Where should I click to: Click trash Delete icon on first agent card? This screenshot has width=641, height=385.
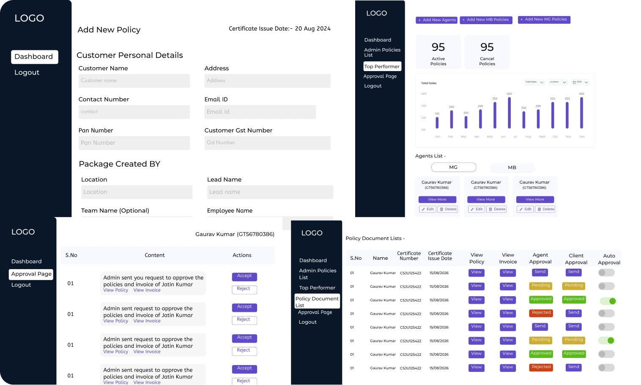pos(441,209)
